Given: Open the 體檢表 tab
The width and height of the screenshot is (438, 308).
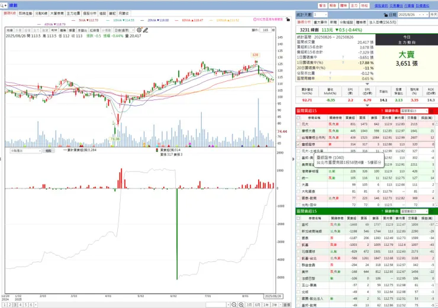Looking at the screenshot, I should (x=361, y=22).
